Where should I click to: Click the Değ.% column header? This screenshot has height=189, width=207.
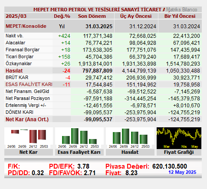(62, 16)
